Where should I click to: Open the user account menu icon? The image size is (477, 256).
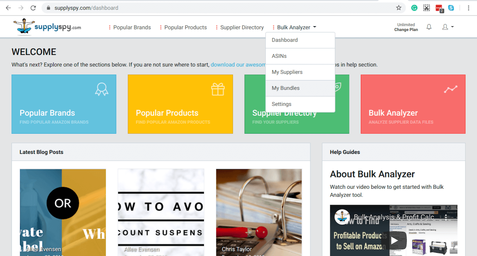448,27
